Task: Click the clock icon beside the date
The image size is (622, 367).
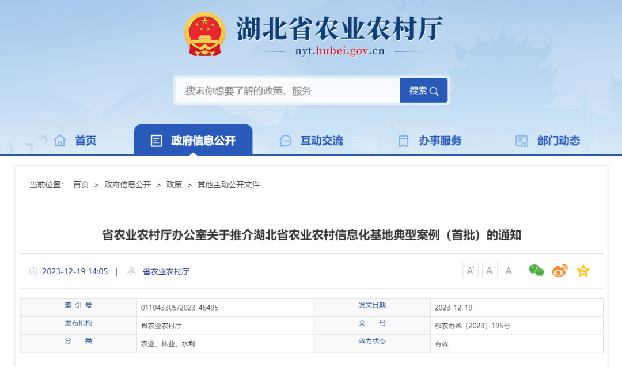Action: (33, 271)
